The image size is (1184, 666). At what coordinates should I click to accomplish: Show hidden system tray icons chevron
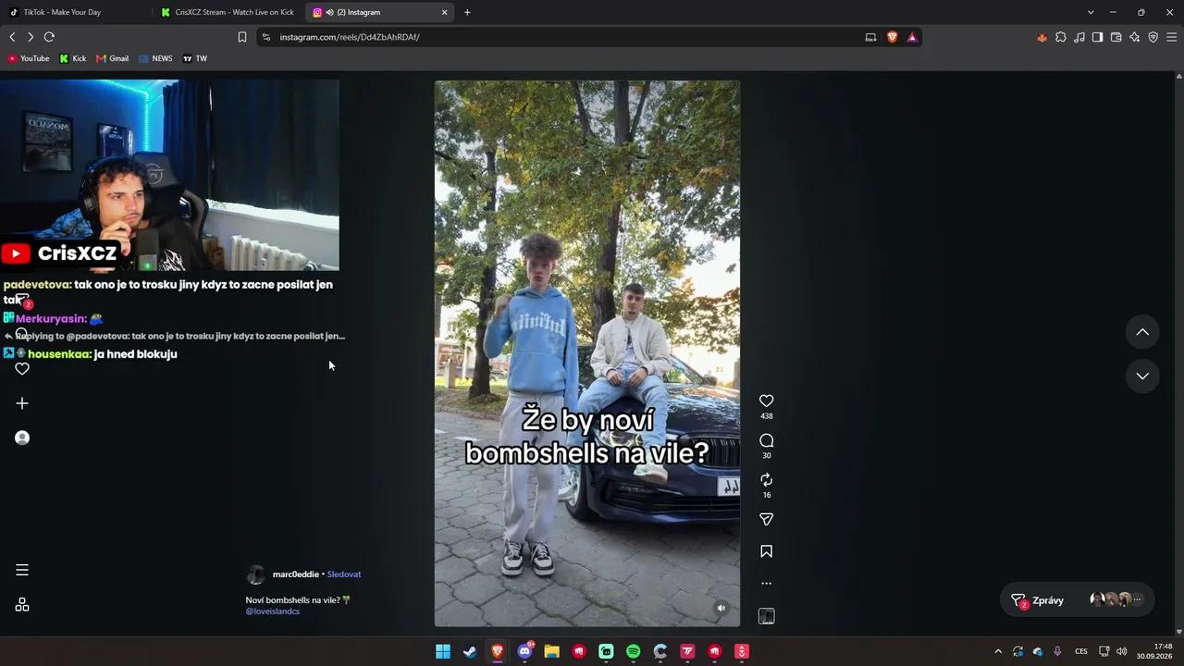998,651
